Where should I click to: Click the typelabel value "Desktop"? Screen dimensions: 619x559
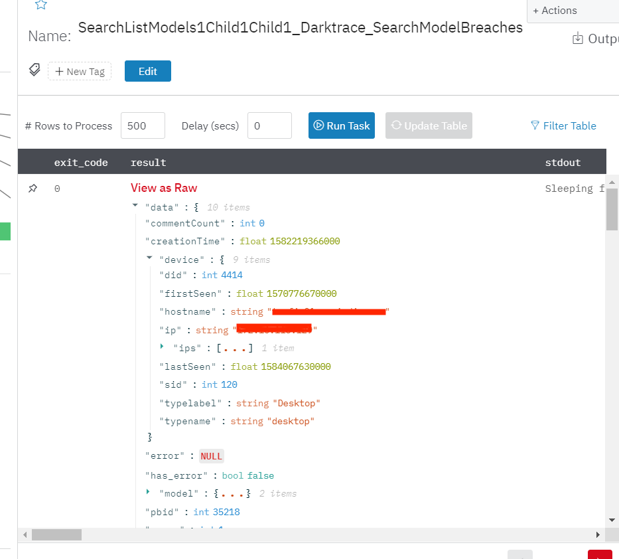(296, 404)
